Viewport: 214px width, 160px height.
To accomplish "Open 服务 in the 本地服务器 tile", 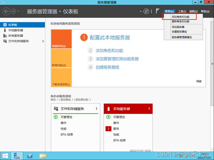I will coord(116,129).
